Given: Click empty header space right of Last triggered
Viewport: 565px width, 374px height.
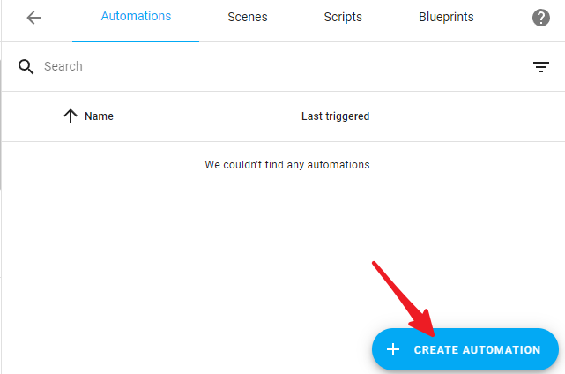Looking at the screenshot, I should (466, 116).
